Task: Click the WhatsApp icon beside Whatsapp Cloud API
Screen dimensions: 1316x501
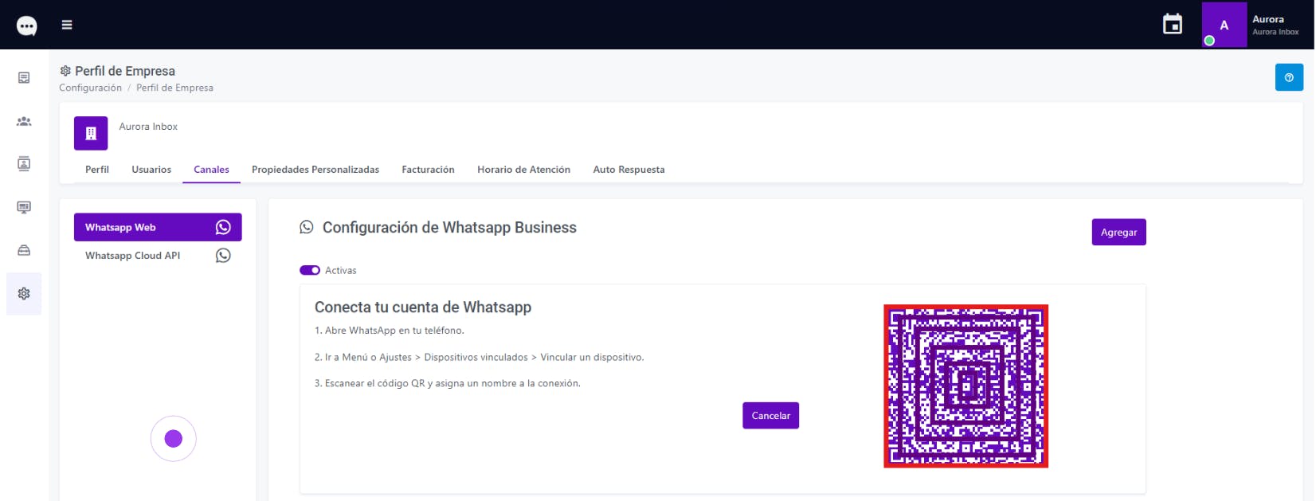Action: [223, 256]
